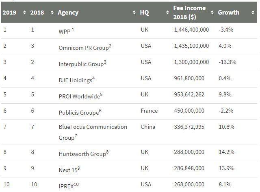
Task: Click the Fee Income 2018 ($) header label
Action: click(x=189, y=12)
